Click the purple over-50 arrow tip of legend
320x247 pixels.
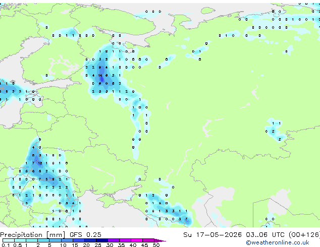(160, 240)
